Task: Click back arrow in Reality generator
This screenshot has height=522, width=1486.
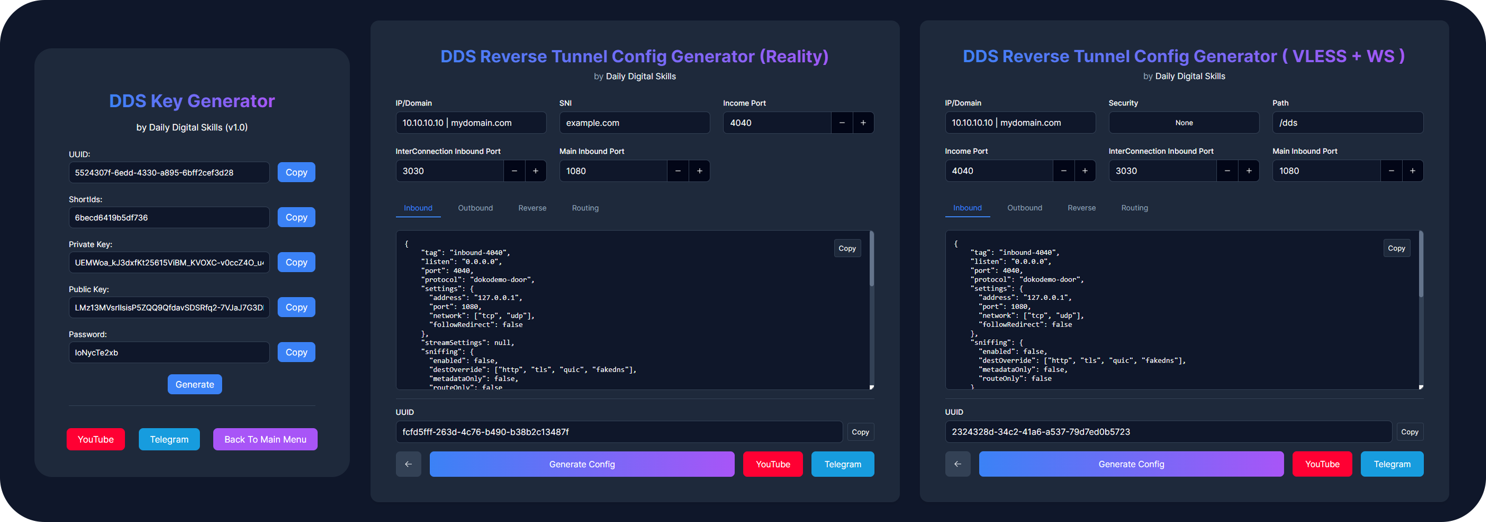Action: pyautogui.click(x=408, y=464)
